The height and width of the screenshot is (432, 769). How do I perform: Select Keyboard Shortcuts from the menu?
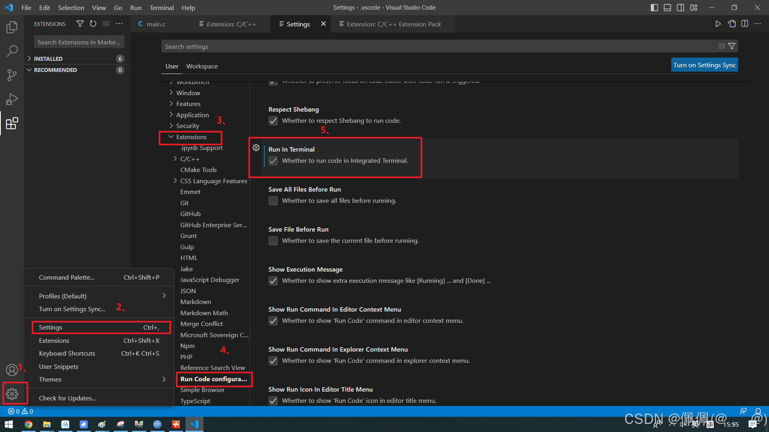67,354
